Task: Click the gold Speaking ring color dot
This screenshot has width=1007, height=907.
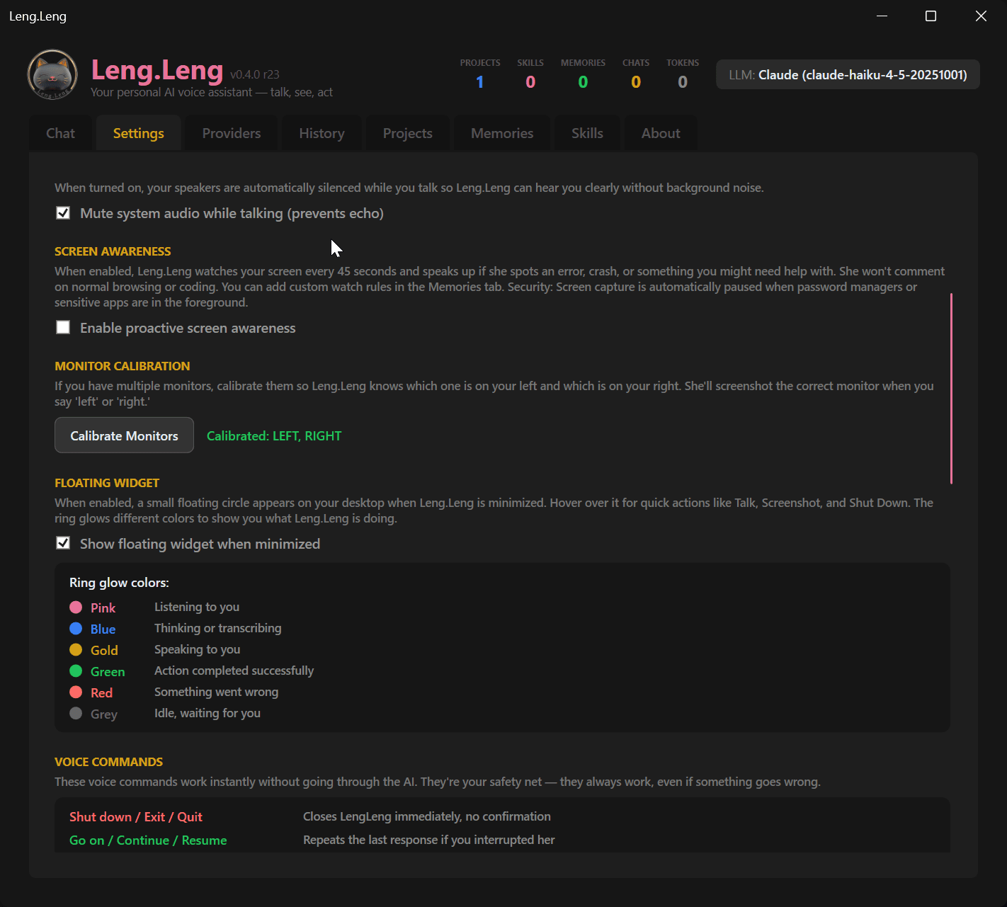Action: click(x=76, y=650)
